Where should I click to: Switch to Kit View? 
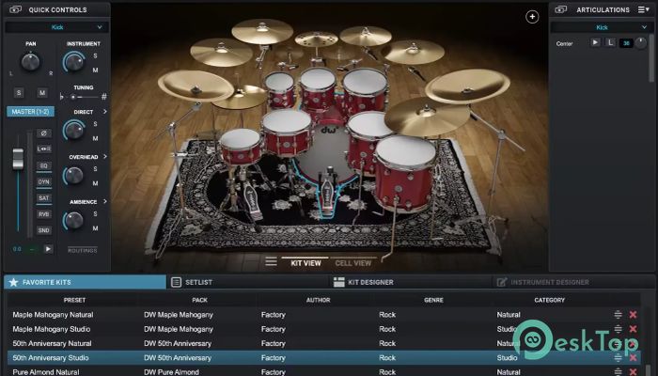pyautogui.click(x=305, y=262)
